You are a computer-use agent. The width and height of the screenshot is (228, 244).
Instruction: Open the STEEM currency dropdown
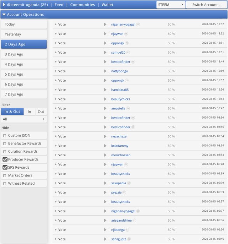click(x=171, y=5)
